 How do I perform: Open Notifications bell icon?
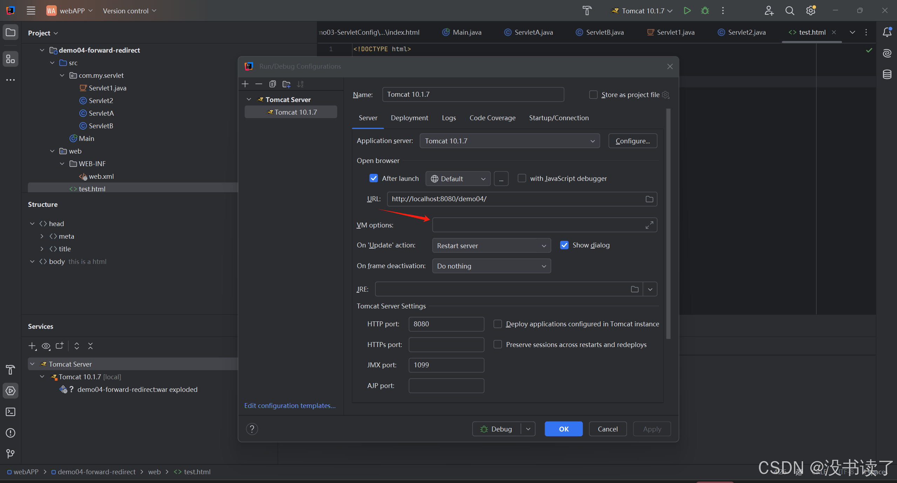887,32
